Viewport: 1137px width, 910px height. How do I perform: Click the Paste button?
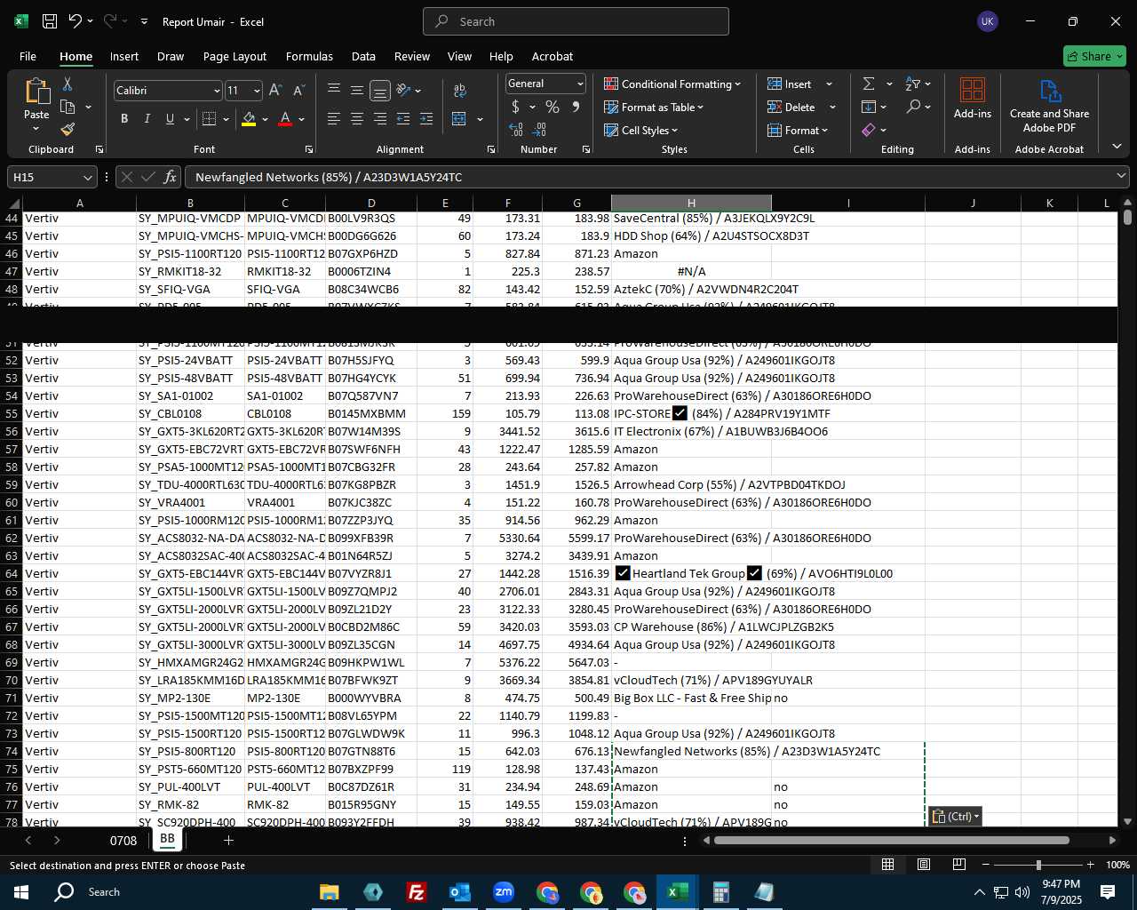36,105
